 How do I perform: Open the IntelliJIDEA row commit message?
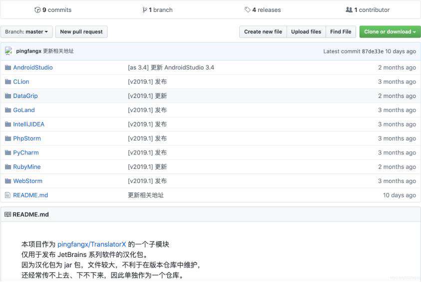pyautogui.click(x=147, y=124)
